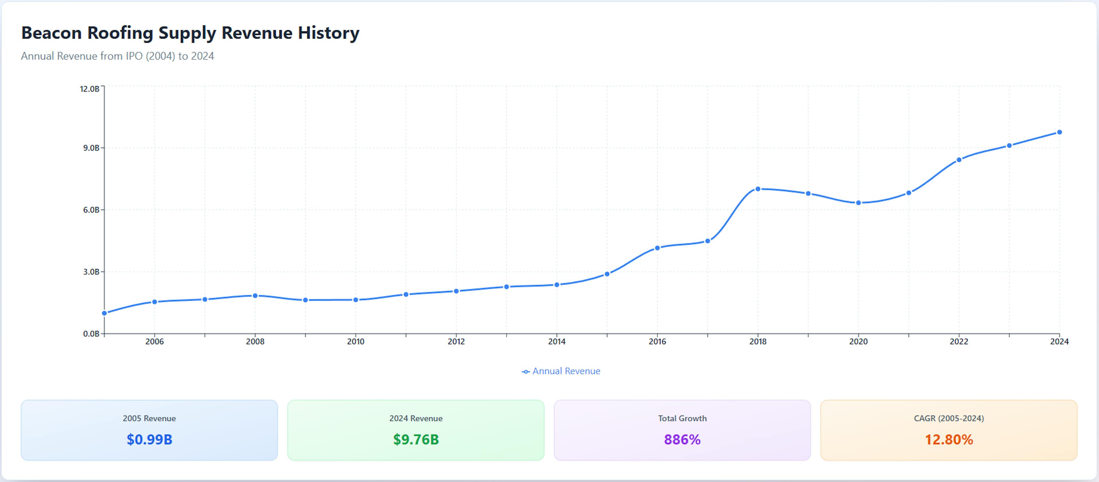Select the 2014 revenue data point
The height and width of the screenshot is (482, 1099).
557,285
